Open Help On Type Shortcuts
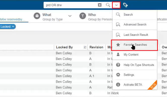This screenshot has height=97, width=167. click(135, 65)
